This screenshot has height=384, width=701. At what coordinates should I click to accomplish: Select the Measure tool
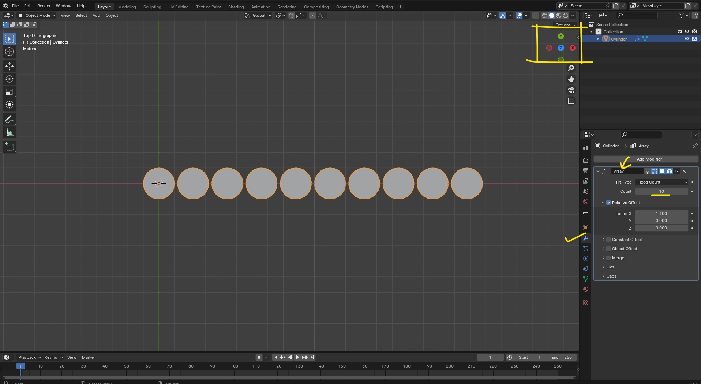(9, 132)
